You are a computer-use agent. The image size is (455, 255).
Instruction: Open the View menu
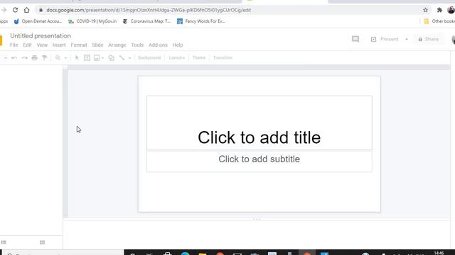coord(42,45)
